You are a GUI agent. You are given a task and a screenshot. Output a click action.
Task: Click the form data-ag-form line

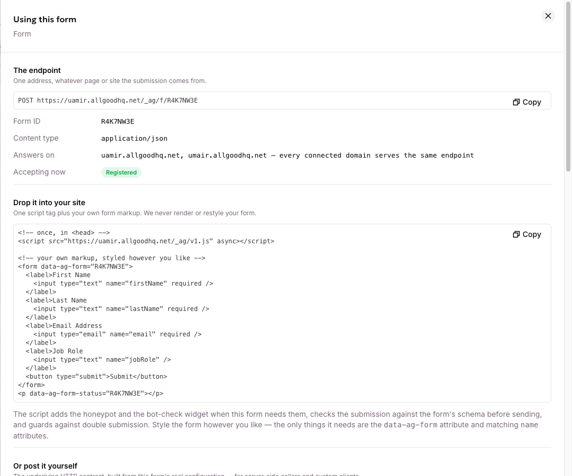(x=75, y=267)
